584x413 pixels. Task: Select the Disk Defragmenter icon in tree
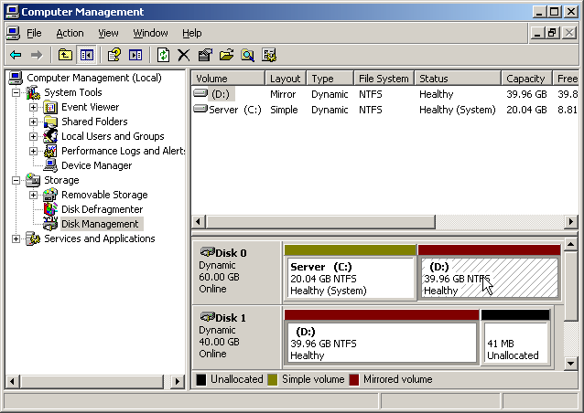(x=50, y=209)
